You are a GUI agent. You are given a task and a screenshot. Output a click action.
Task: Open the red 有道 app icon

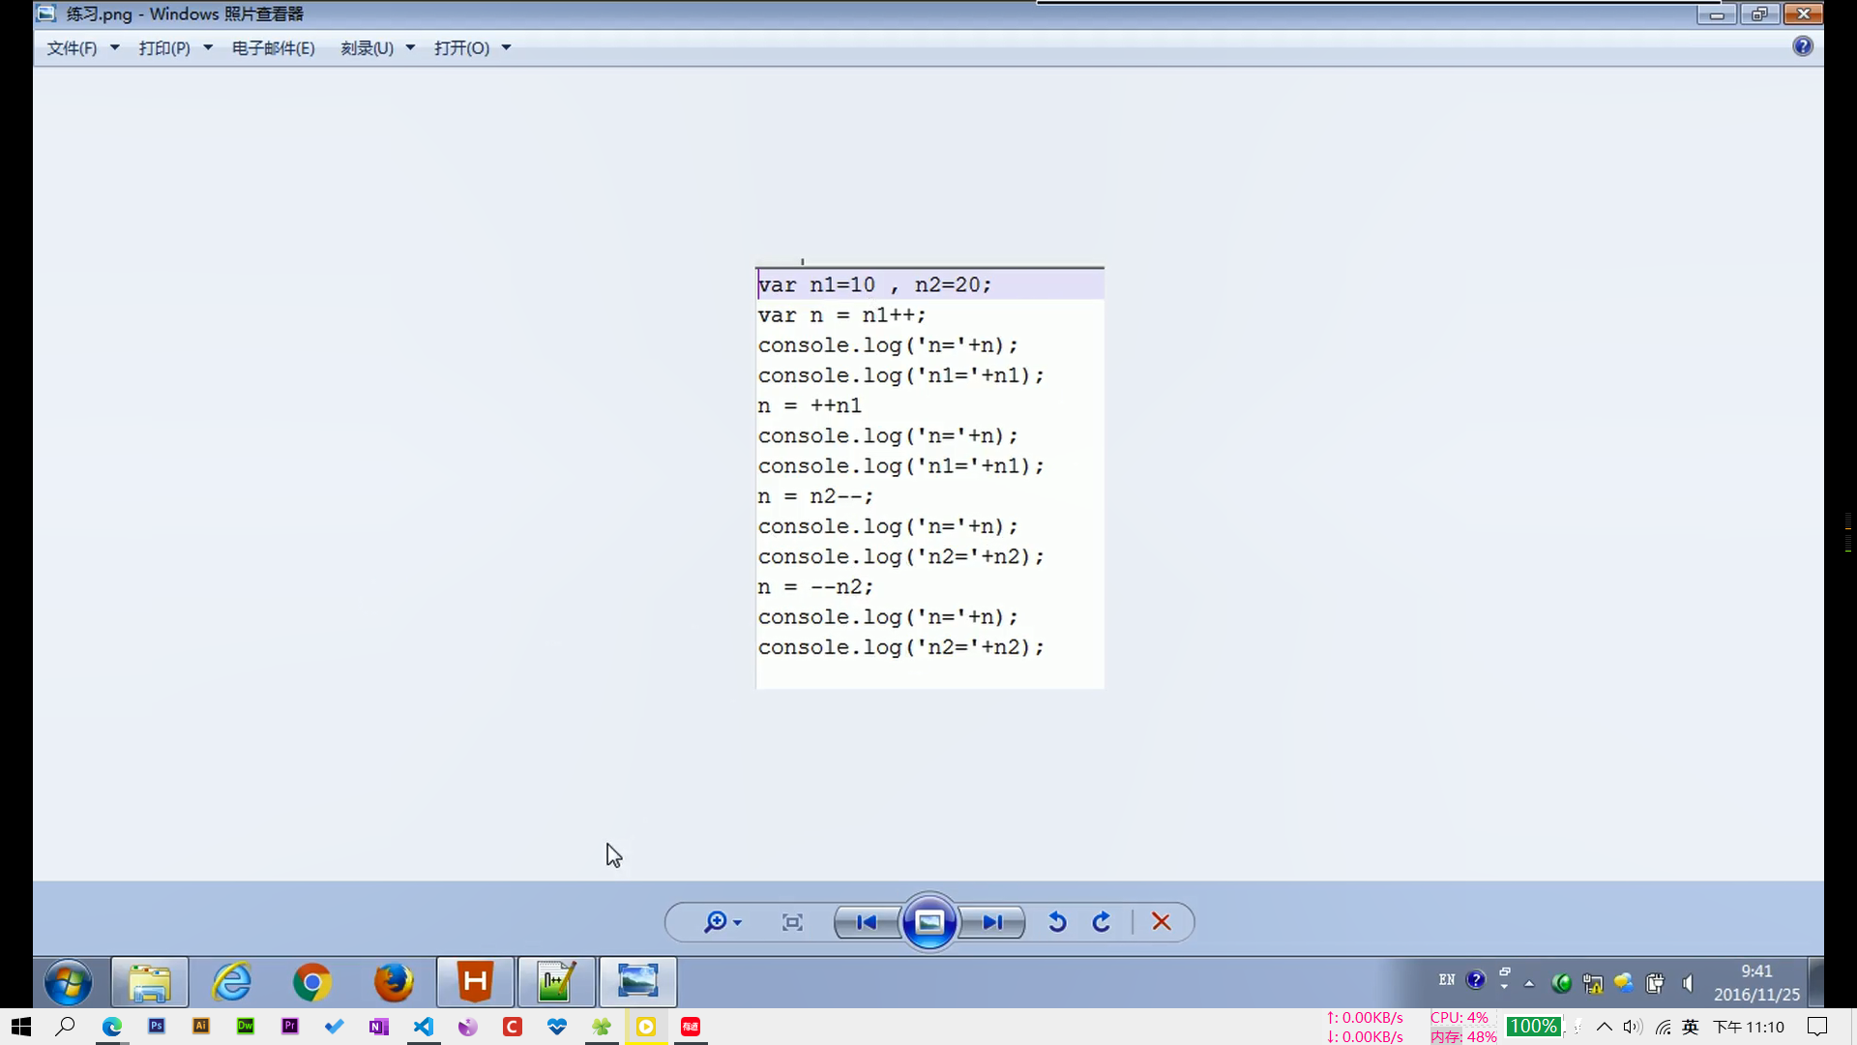coord(691,1027)
